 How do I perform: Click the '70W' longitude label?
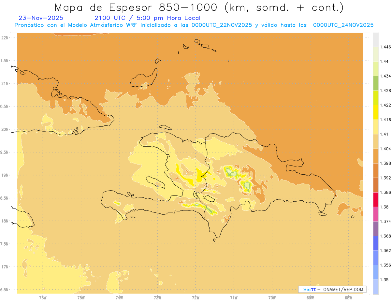[272, 297]
